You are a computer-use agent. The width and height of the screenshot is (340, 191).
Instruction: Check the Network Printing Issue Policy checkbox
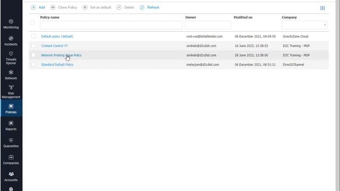coord(33,55)
